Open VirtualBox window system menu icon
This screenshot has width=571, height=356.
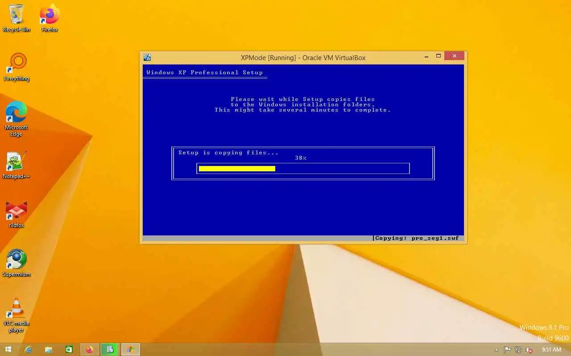coord(147,57)
